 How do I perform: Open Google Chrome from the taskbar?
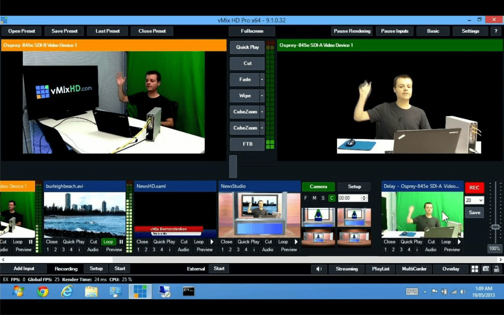[x=42, y=291]
